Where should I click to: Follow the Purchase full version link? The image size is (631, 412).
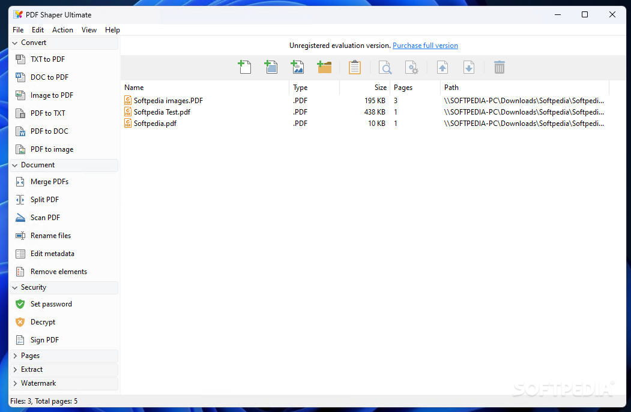(425, 46)
